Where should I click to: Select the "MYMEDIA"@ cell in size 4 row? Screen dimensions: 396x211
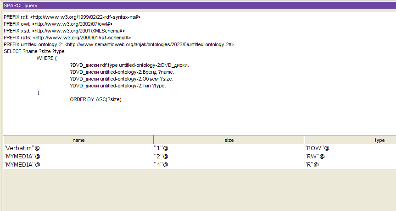(78, 165)
